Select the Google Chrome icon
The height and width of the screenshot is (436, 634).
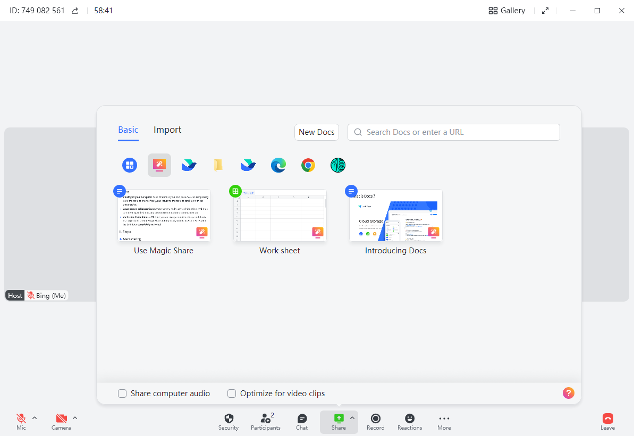coord(308,165)
